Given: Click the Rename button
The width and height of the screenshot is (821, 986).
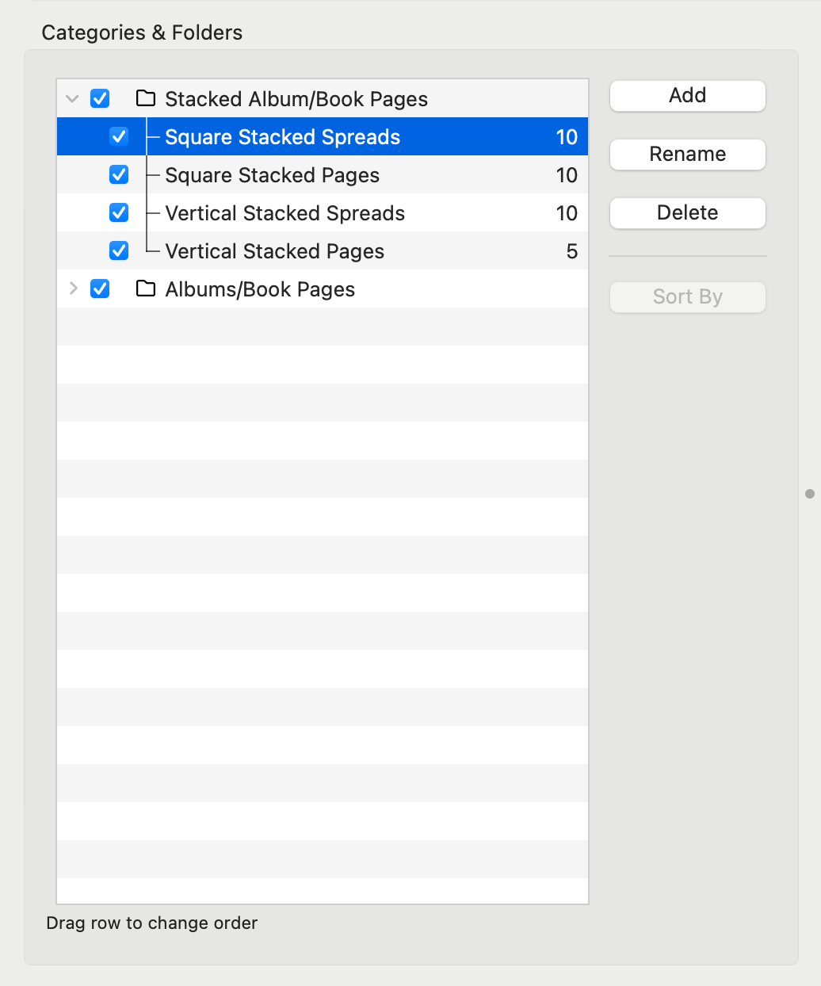Looking at the screenshot, I should [x=687, y=155].
